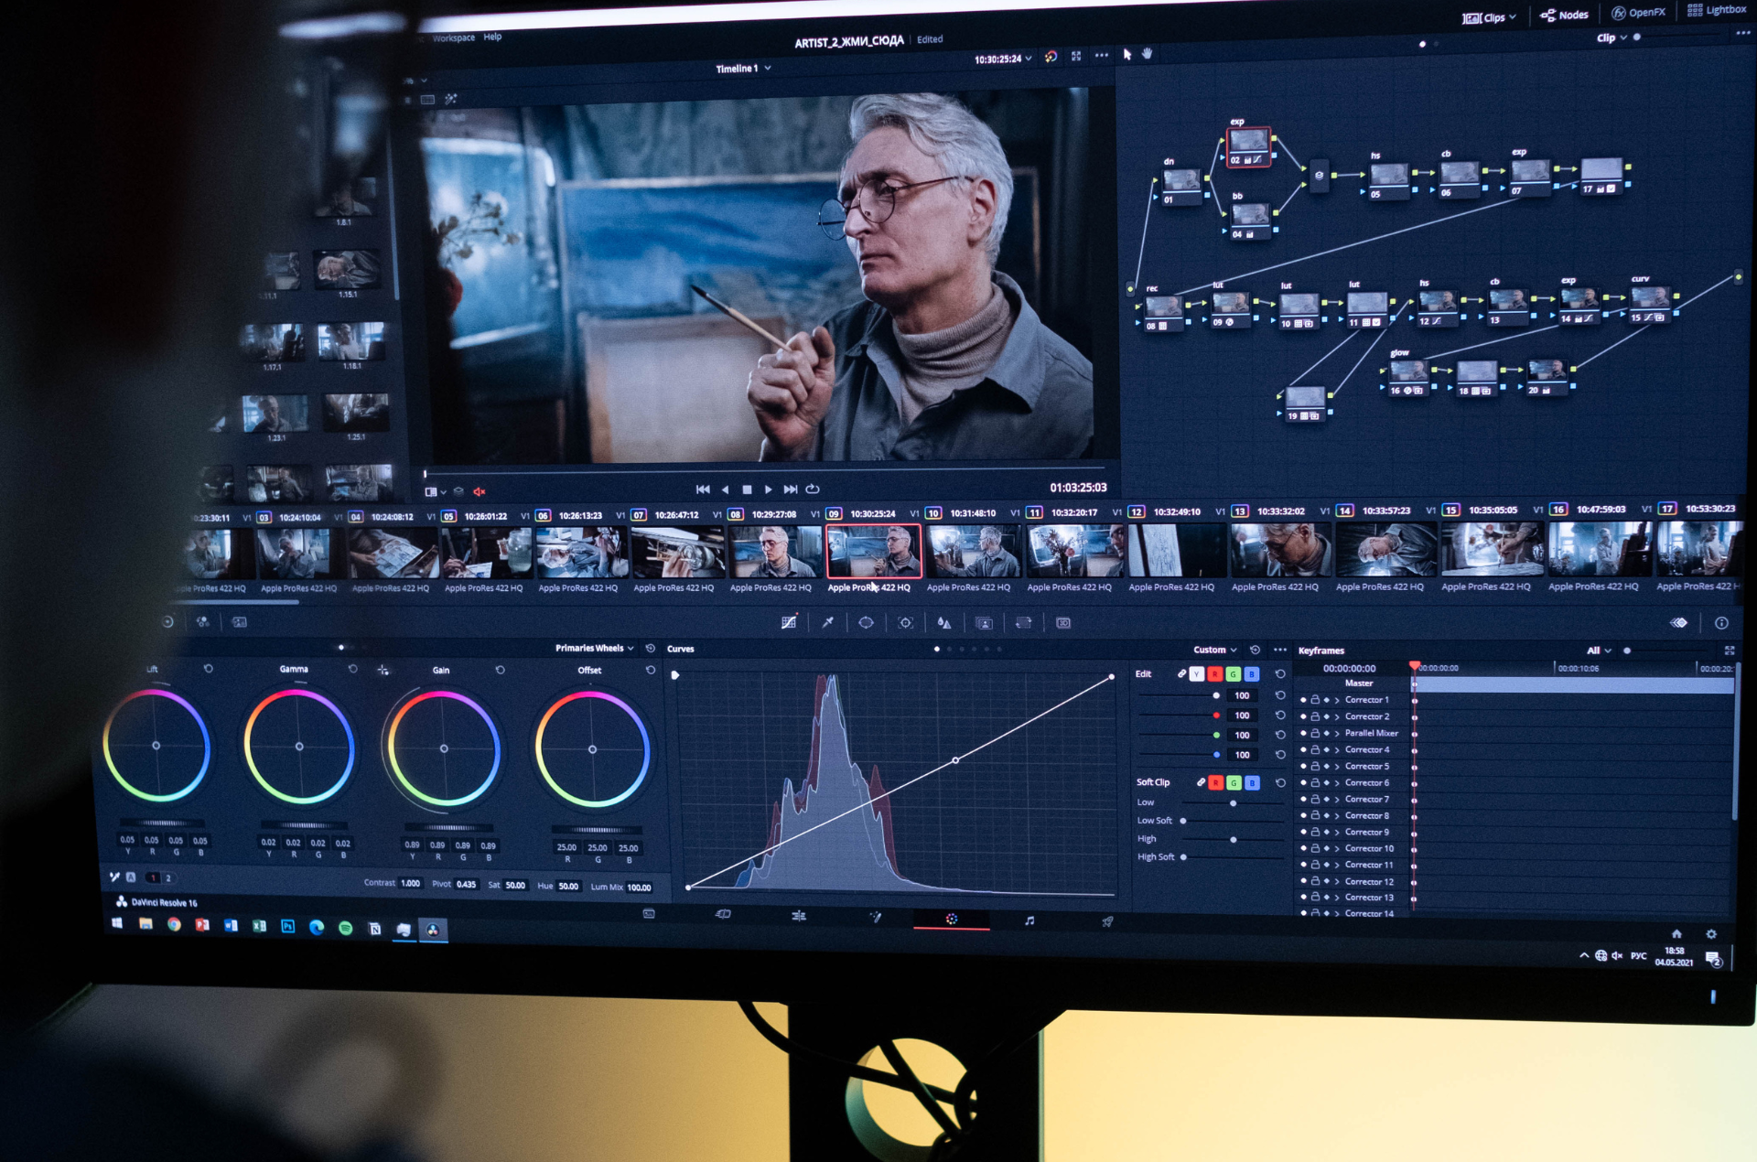Open the Scopes icon at right
The height and width of the screenshot is (1162, 1757).
click(1679, 622)
